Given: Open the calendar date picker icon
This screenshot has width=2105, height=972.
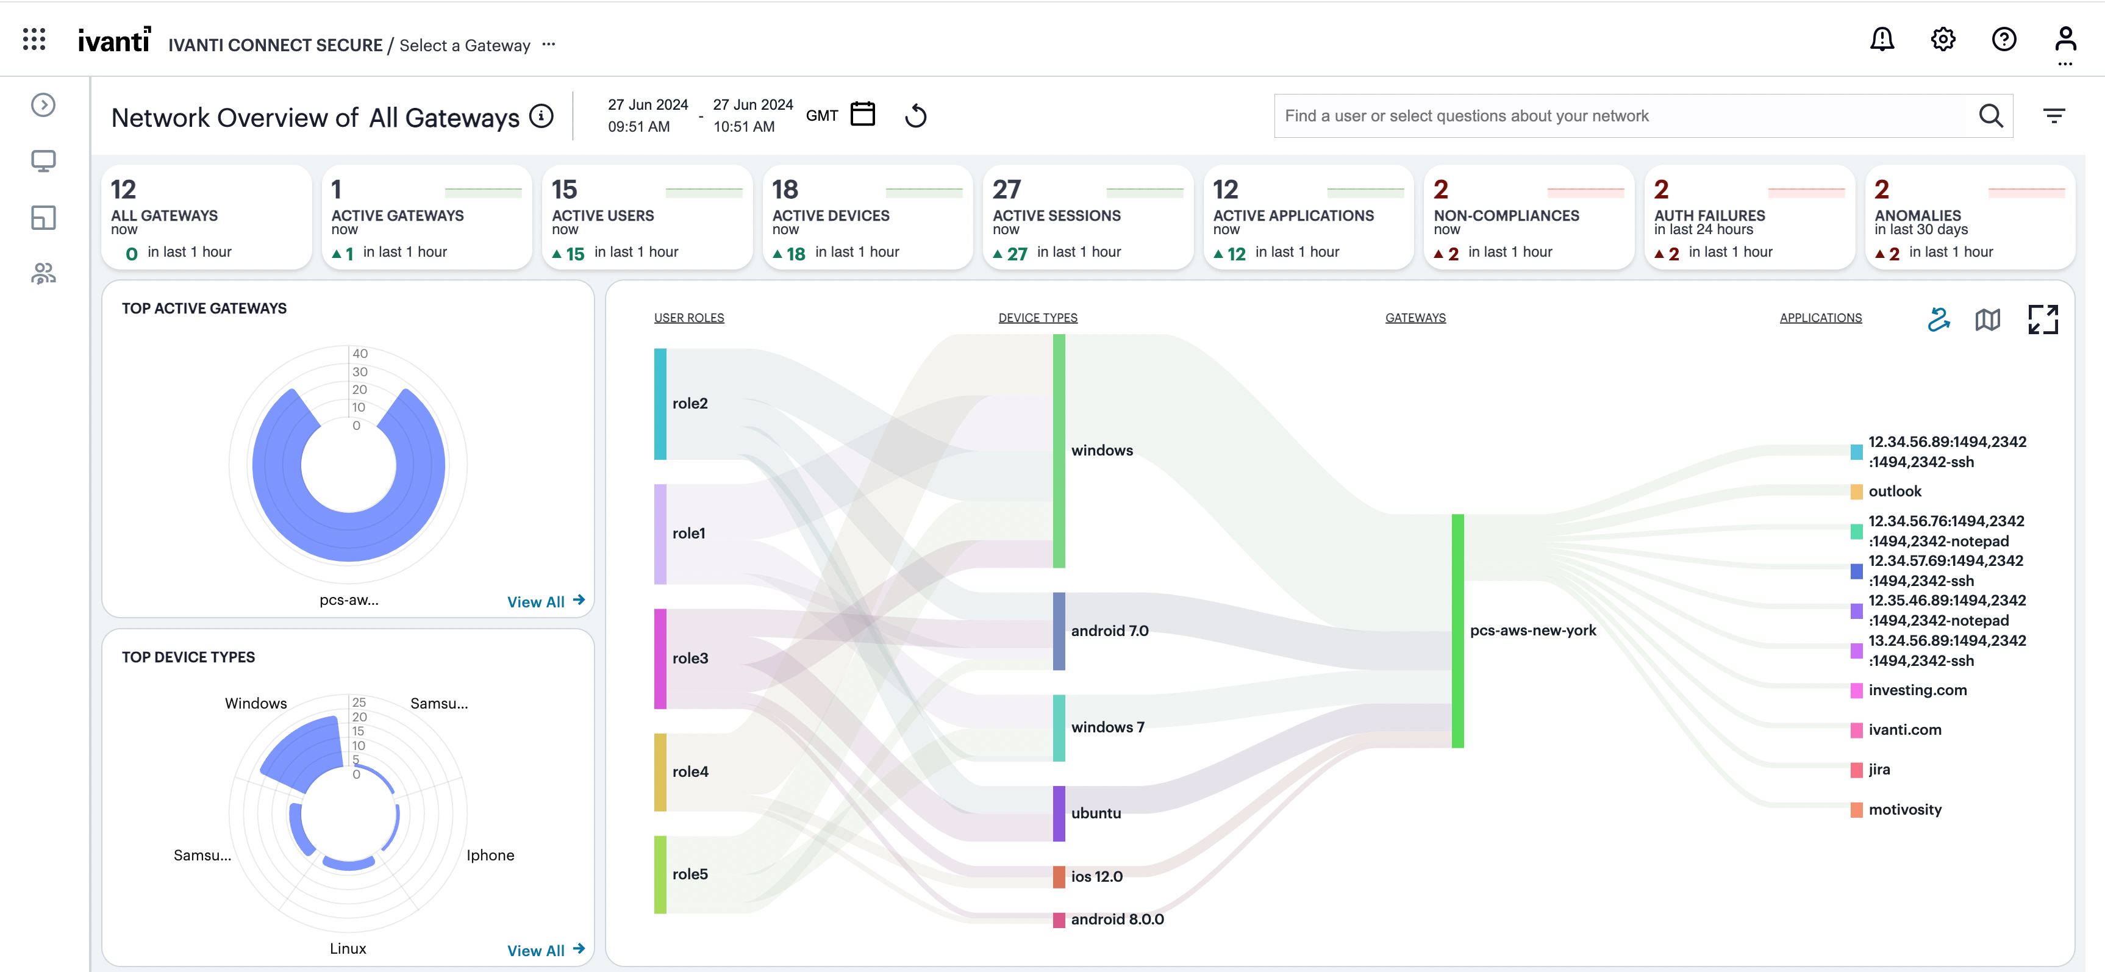Looking at the screenshot, I should coord(863,113).
